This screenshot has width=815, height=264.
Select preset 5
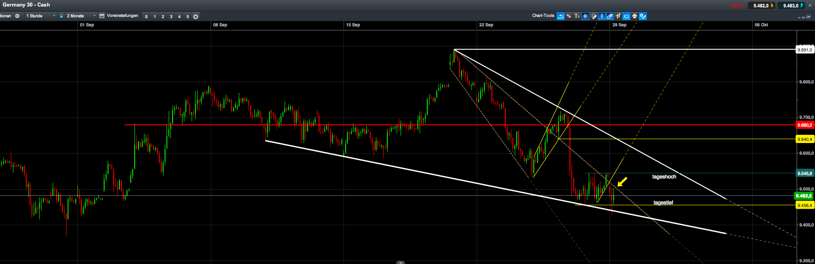point(187,16)
